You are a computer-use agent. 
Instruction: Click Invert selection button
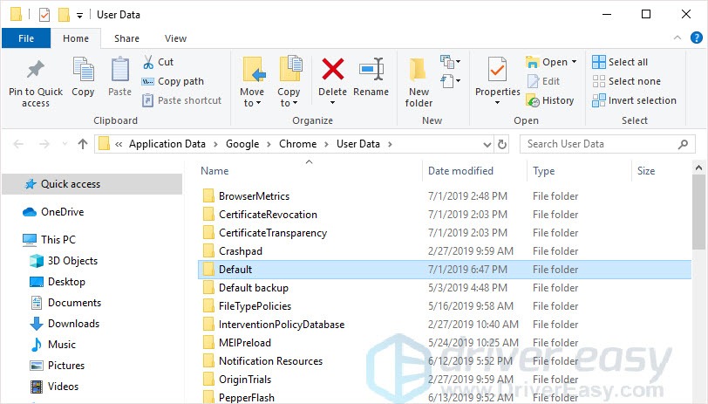[634, 100]
